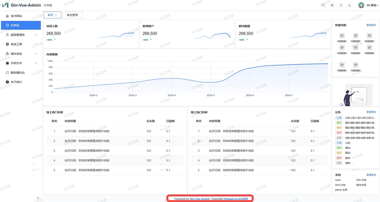Click the 新增客户 statistics card
Screen dimensions: 380x202
tap(187, 34)
